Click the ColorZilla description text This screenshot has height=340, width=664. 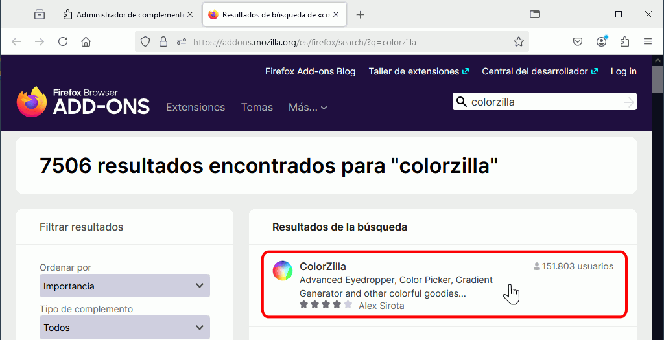coord(396,287)
